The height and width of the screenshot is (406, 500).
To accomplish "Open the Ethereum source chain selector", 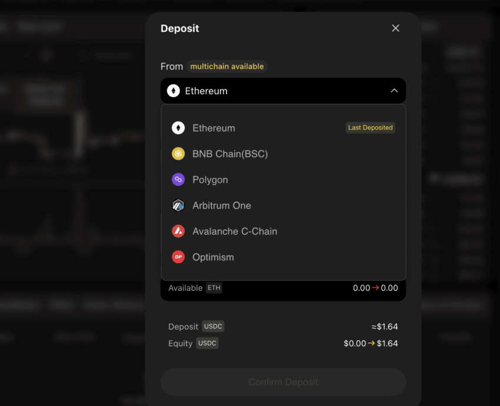I will (283, 90).
